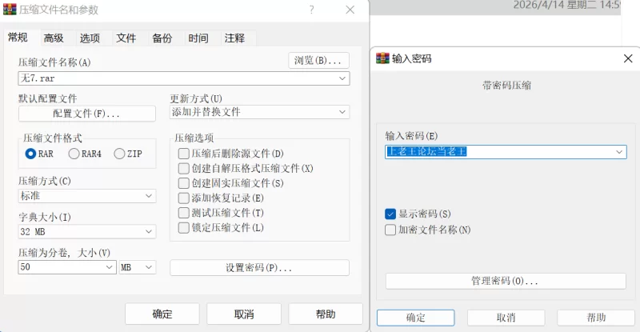Enable the show password checkbox

tap(390, 214)
